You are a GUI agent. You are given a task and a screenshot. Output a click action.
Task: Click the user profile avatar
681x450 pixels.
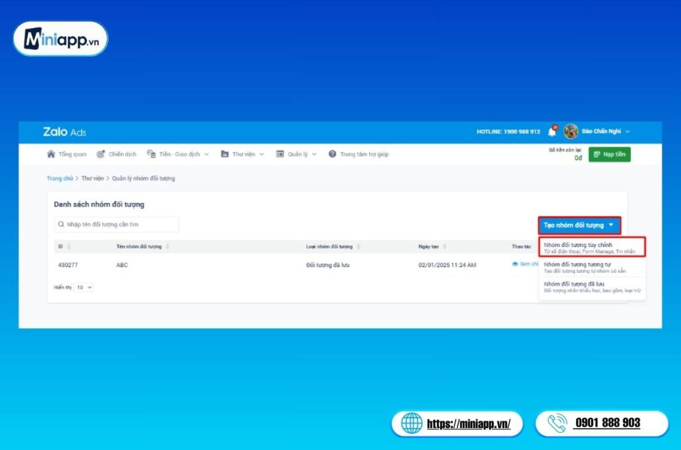571,131
